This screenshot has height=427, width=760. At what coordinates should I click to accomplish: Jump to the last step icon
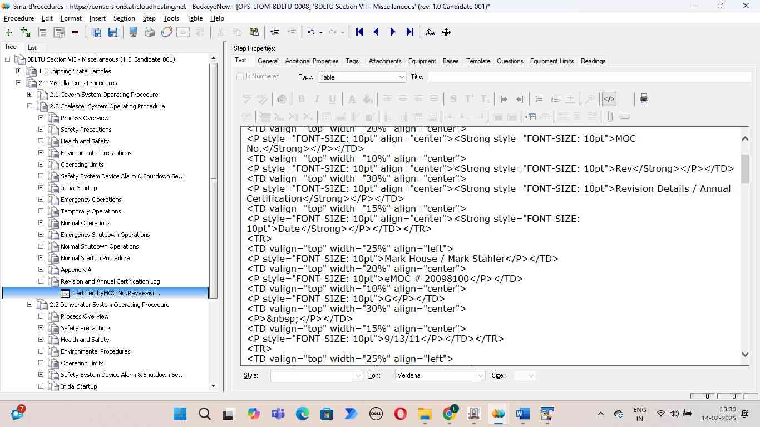(409, 32)
